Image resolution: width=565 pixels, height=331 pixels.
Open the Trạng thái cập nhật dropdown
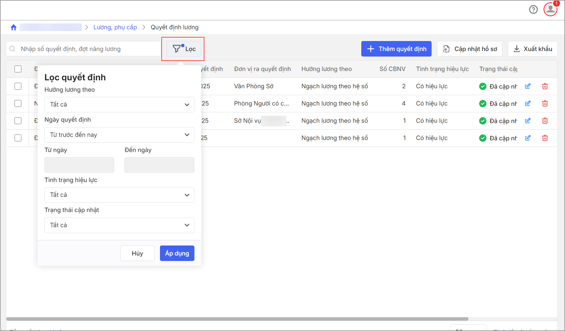tap(119, 225)
